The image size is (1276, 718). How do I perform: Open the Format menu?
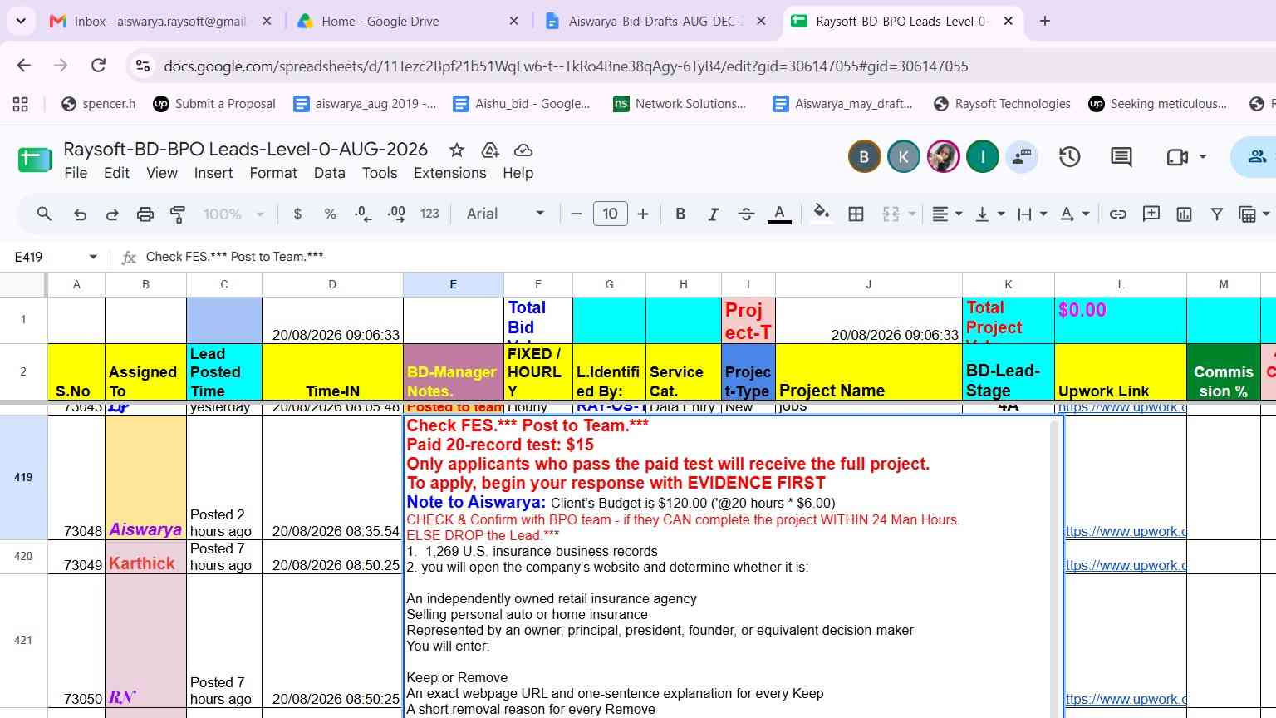point(273,173)
